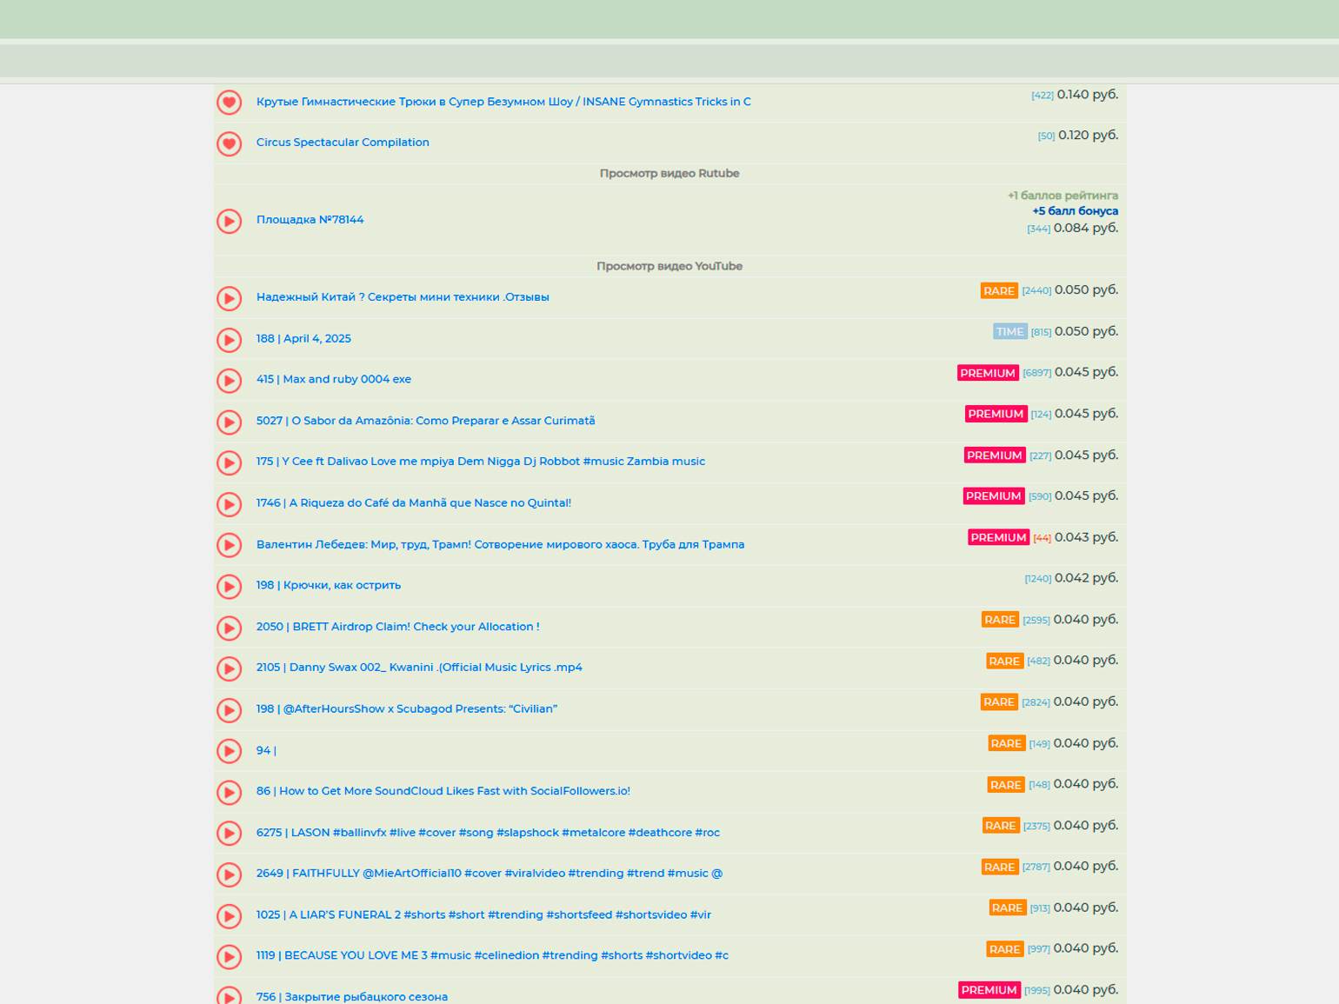Open Danny Swax 002_ Kwanini link
Image resolution: width=1339 pixels, height=1004 pixels.
(419, 668)
